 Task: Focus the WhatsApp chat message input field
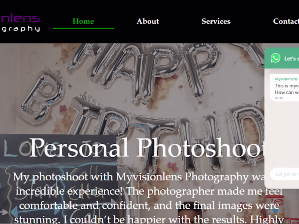point(285,174)
